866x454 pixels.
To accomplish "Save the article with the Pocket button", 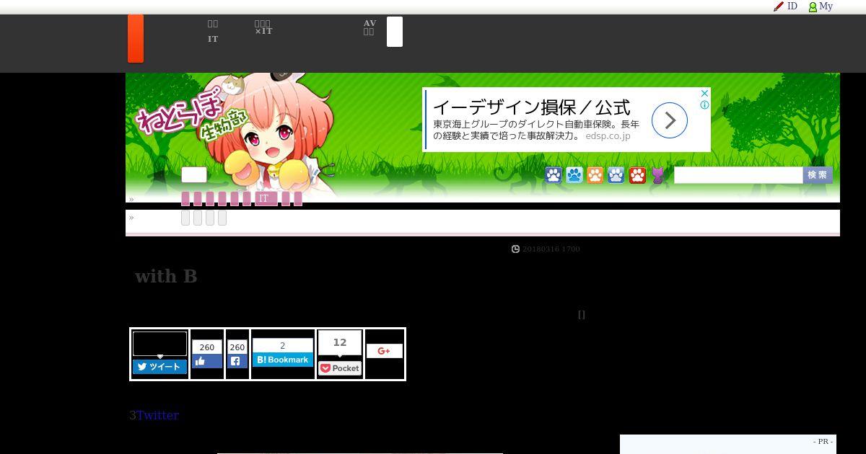I will point(340,368).
